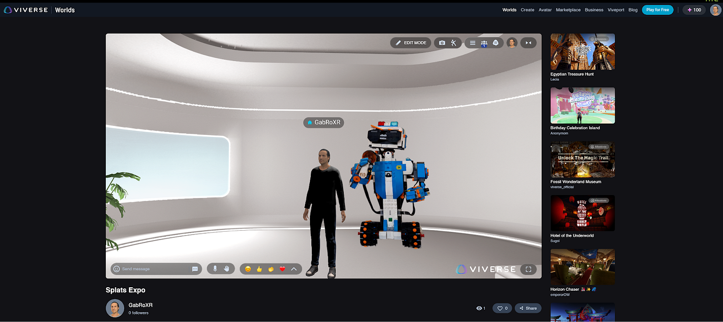This screenshot has width=723, height=322.
Task: Switch to the Marketplace tab
Action: pyautogui.click(x=568, y=9)
